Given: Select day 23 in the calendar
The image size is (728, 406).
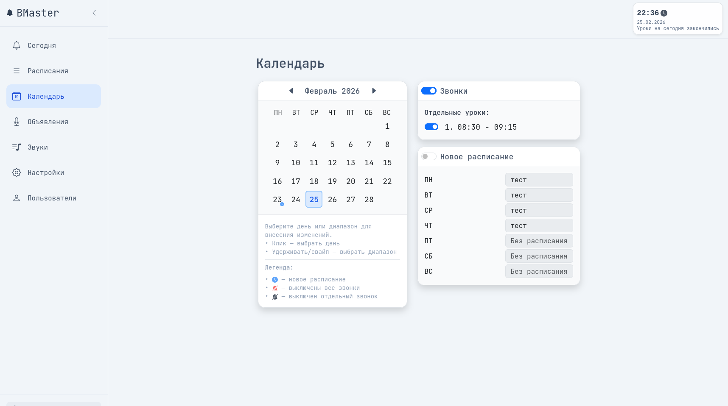Looking at the screenshot, I should click(x=277, y=199).
